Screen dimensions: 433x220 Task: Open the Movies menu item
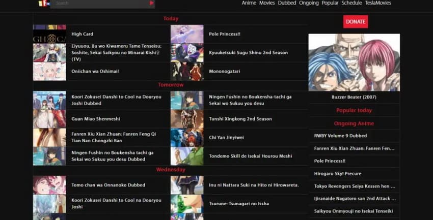267,3
